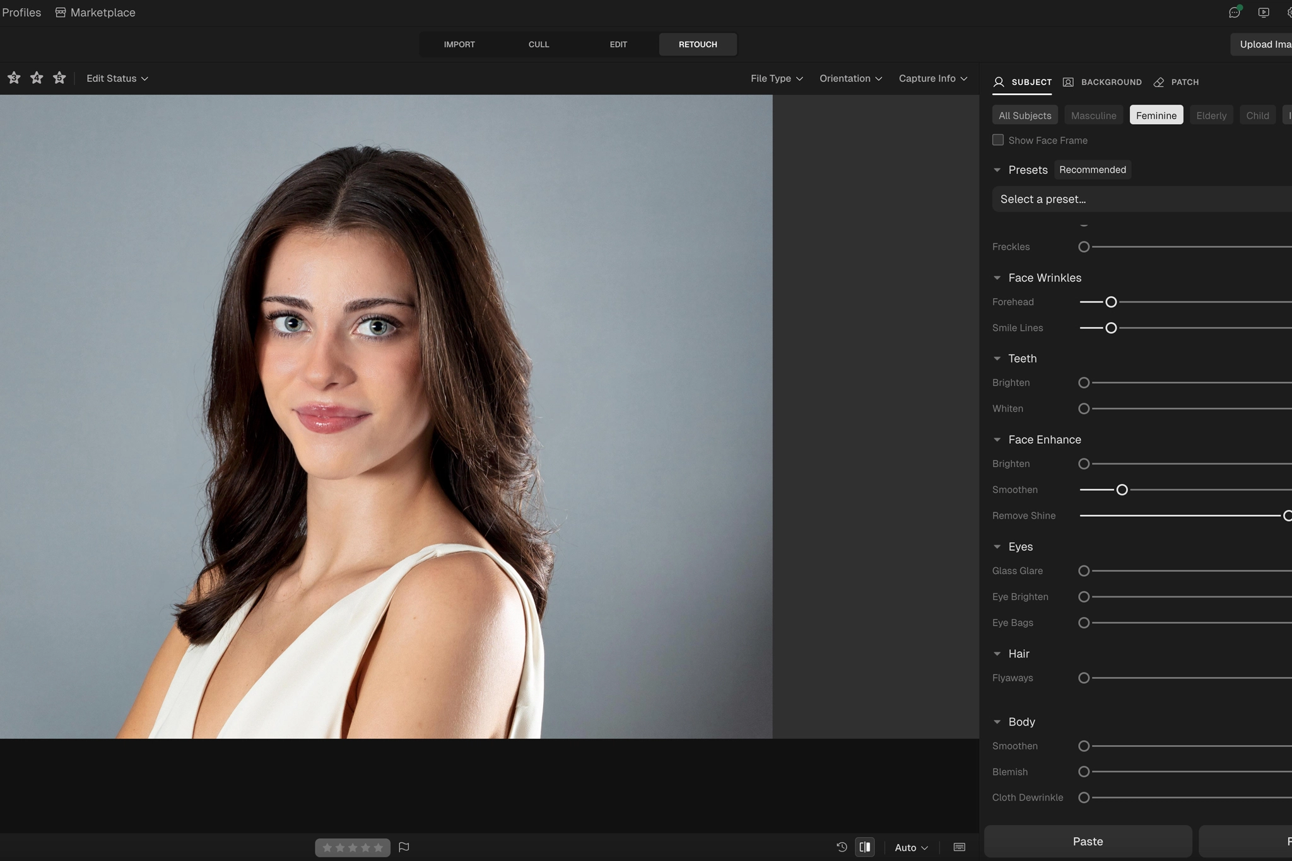Click the Eye Bags slider handle
Image resolution: width=1292 pixels, height=861 pixels.
(1084, 623)
